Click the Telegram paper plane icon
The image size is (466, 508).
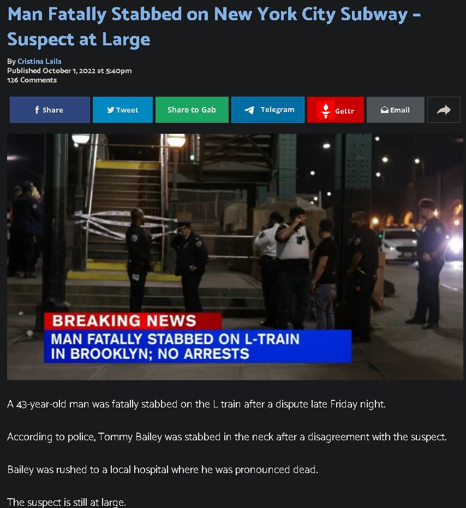[249, 110]
